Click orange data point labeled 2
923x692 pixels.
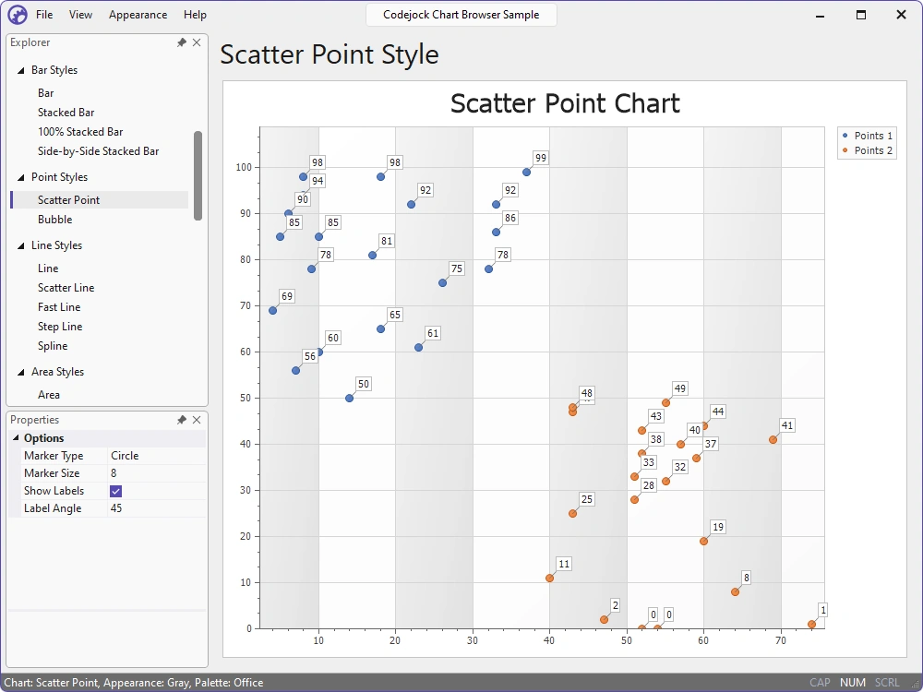point(604,620)
